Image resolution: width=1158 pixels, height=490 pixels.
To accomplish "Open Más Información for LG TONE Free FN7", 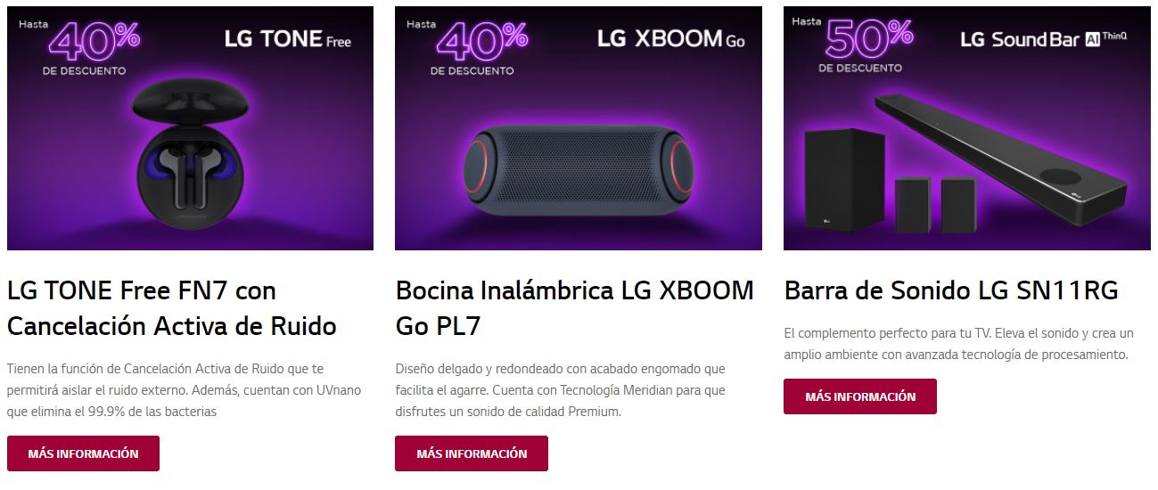I will tap(83, 453).
